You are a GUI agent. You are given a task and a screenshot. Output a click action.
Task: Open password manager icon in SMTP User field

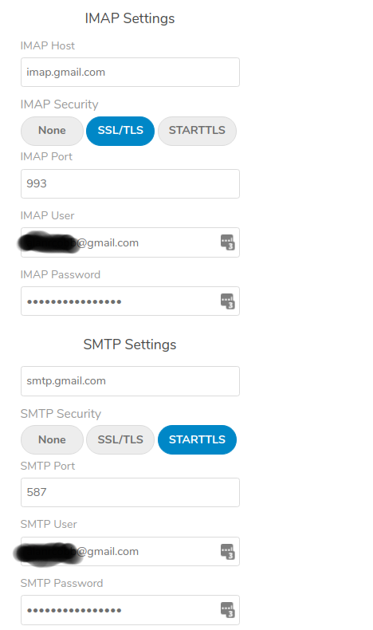[x=228, y=551]
